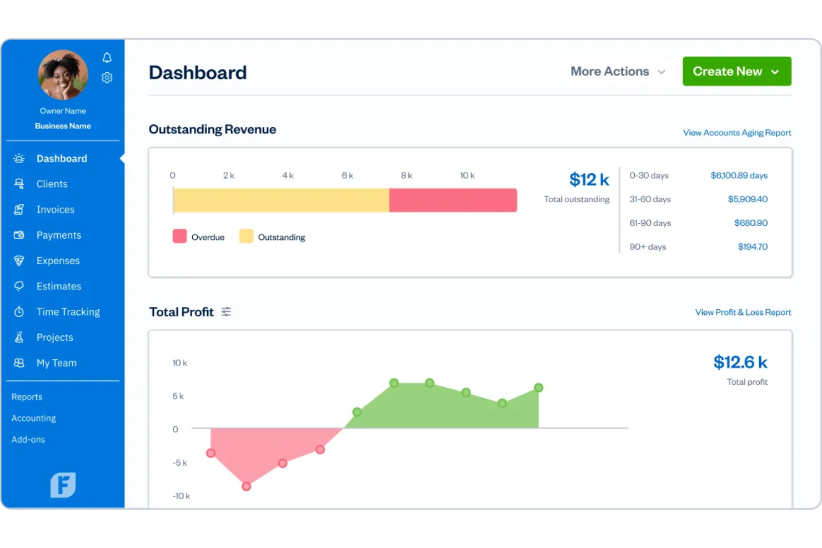
Task: Open the More Actions dropdown
Action: [616, 71]
